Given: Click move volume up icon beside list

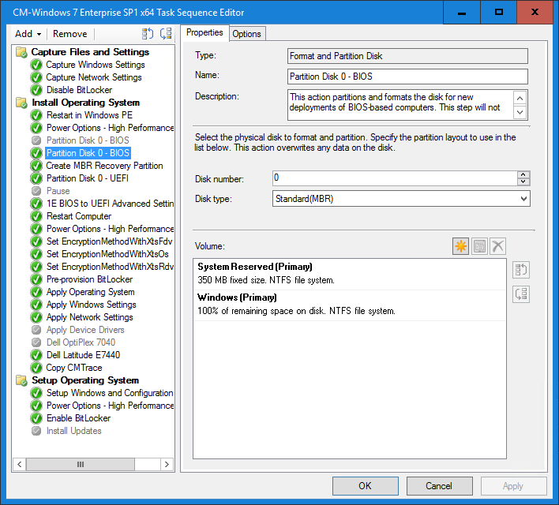Looking at the screenshot, I should coord(520,270).
